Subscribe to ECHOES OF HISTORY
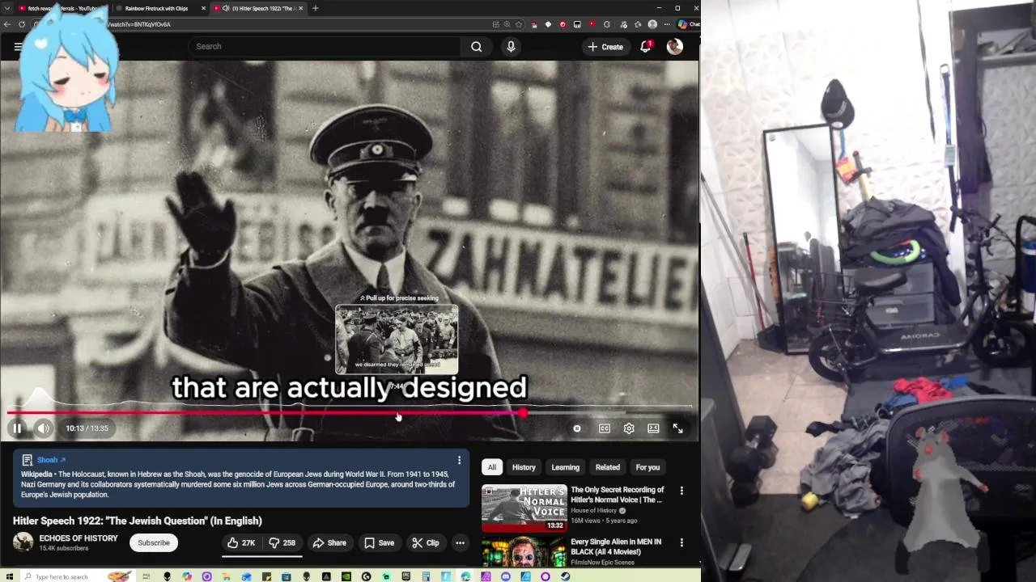1036x582 pixels. pos(154,542)
